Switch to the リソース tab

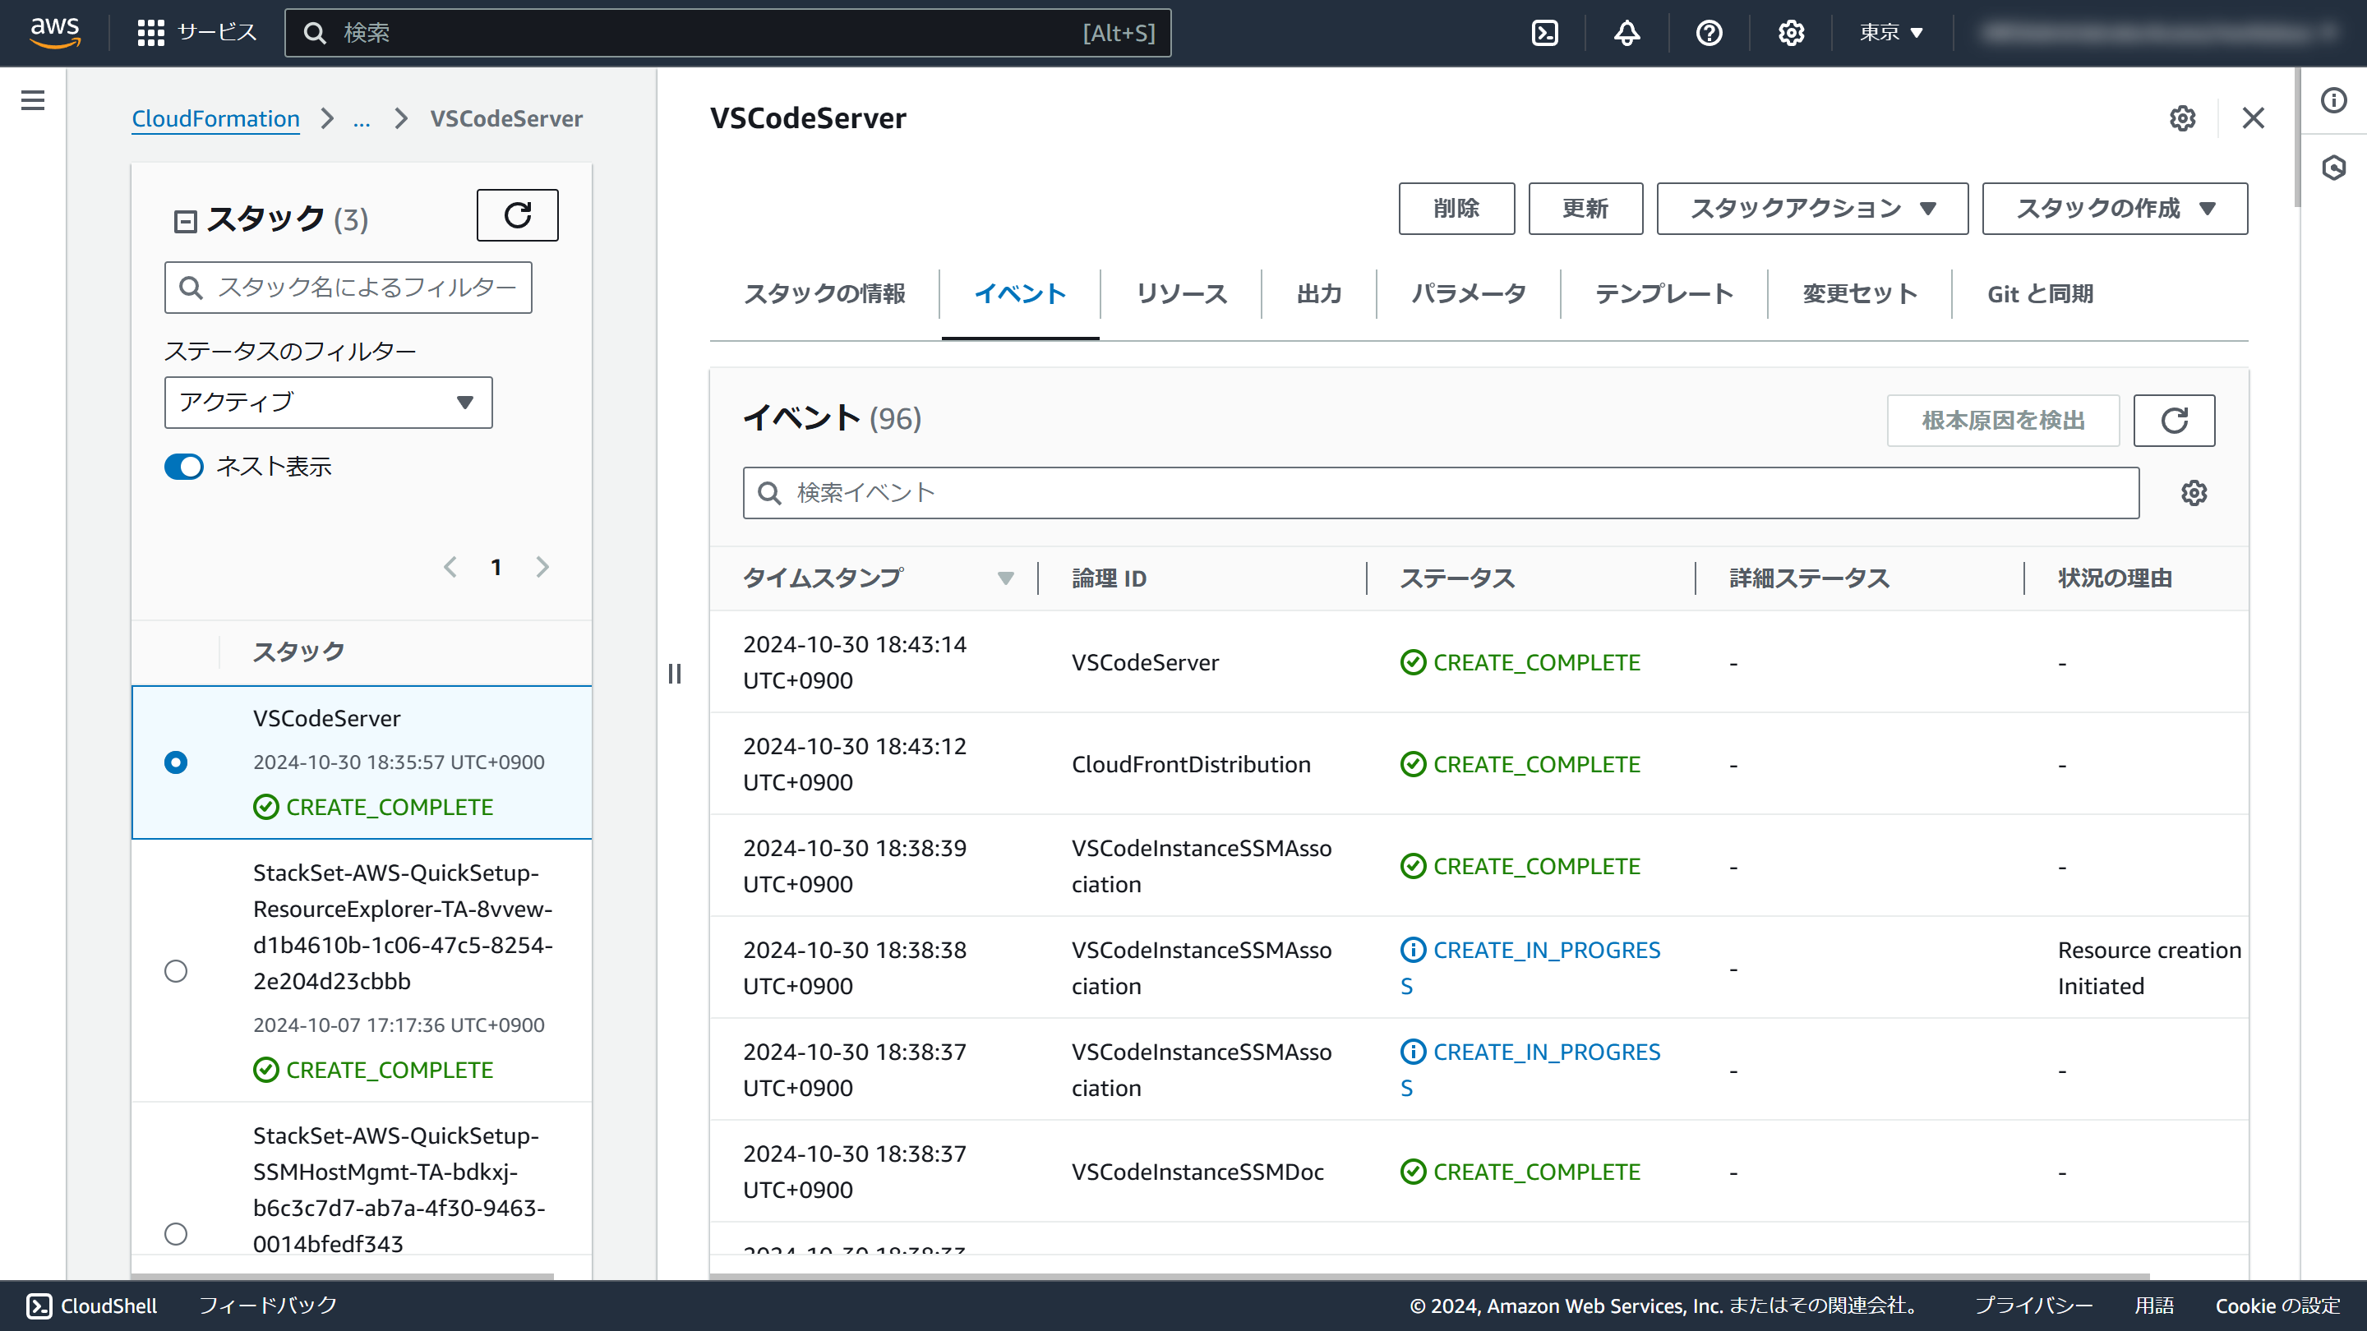click(x=1181, y=294)
